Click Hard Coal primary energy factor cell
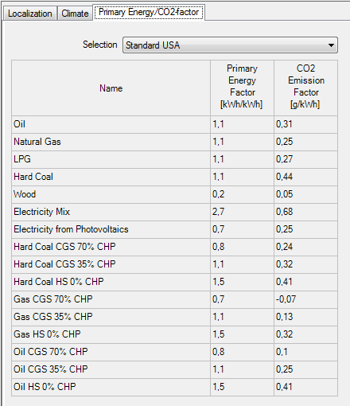This screenshot has width=350, height=406. point(242,177)
